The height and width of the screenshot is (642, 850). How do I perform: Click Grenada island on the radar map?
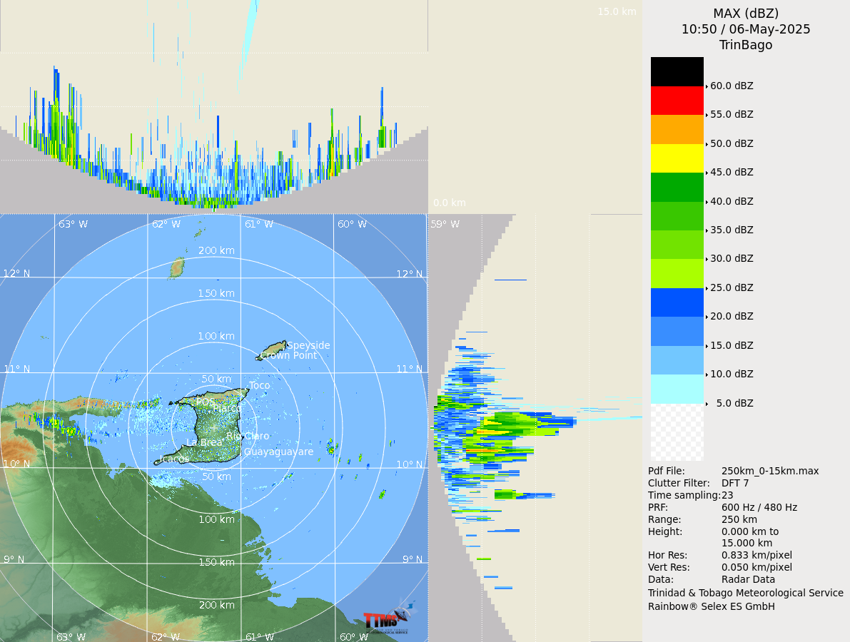(x=177, y=268)
